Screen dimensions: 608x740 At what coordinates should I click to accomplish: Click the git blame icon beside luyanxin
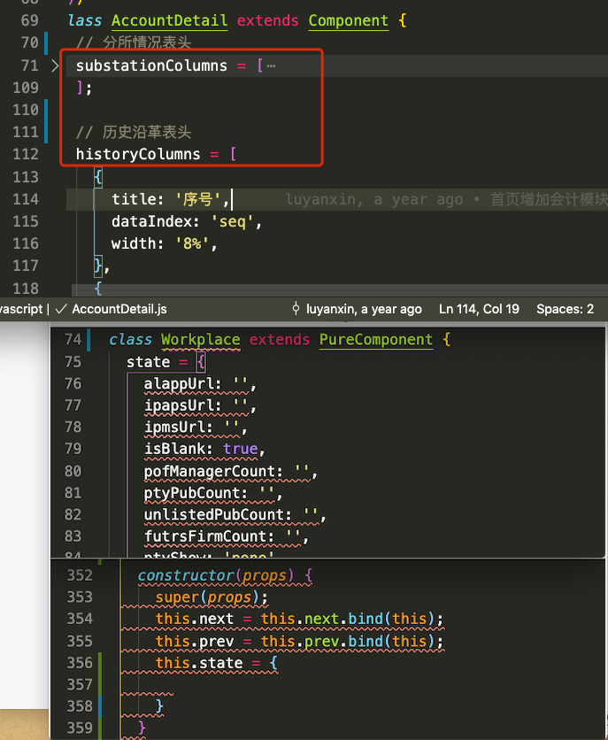296,309
